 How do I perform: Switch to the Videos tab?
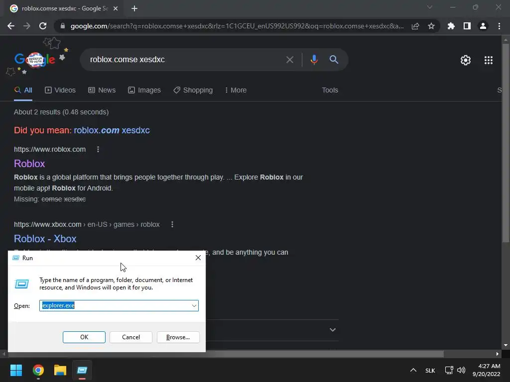point(60,91)
